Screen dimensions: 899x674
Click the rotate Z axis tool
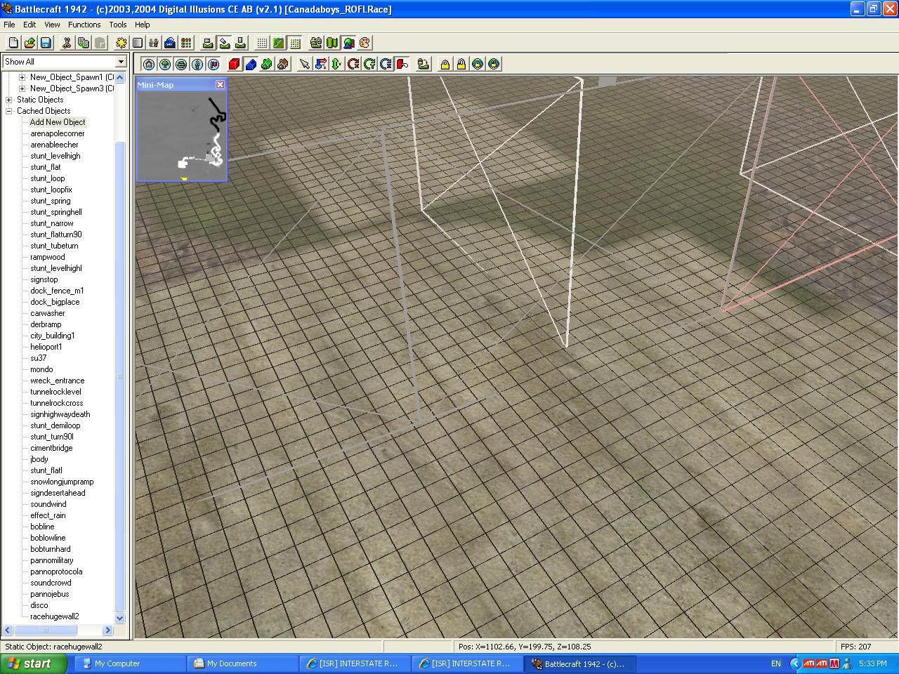click(x=386, y=64)
